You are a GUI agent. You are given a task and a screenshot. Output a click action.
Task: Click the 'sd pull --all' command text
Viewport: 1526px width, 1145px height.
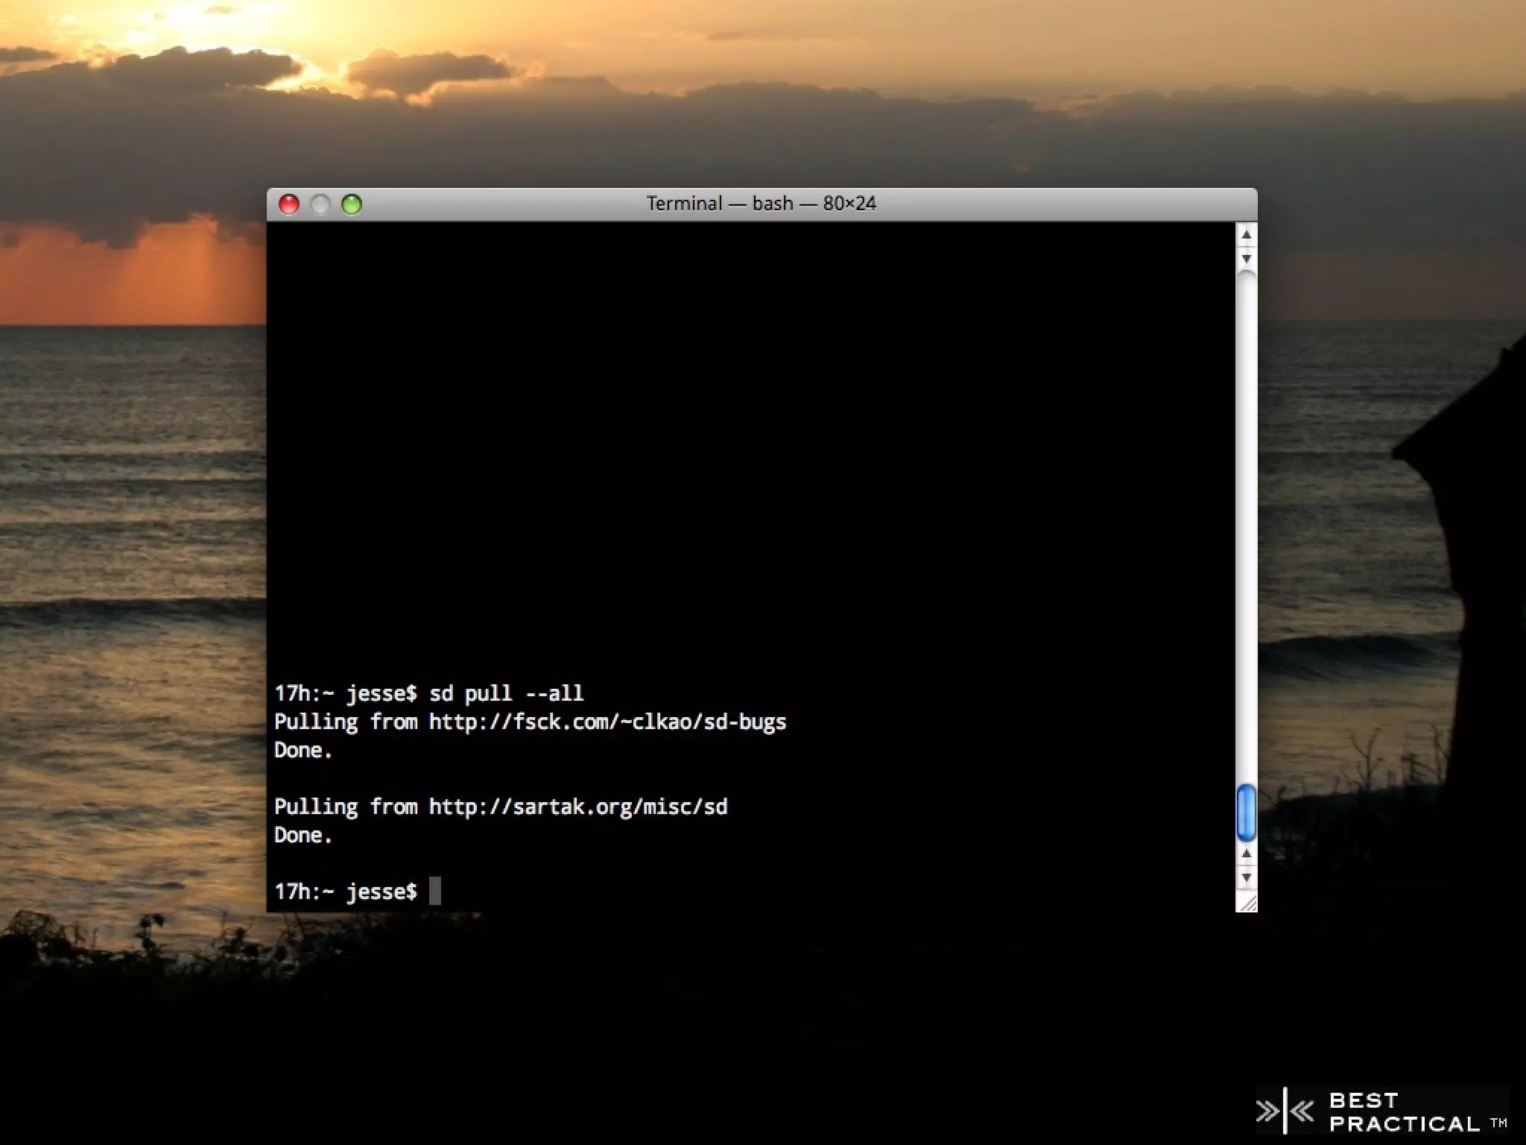506,693
